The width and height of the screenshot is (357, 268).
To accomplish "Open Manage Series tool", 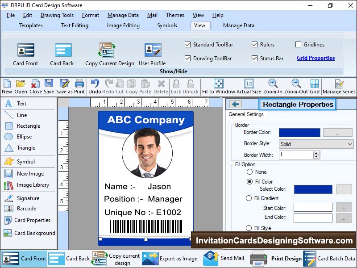I will click(339, 84).
